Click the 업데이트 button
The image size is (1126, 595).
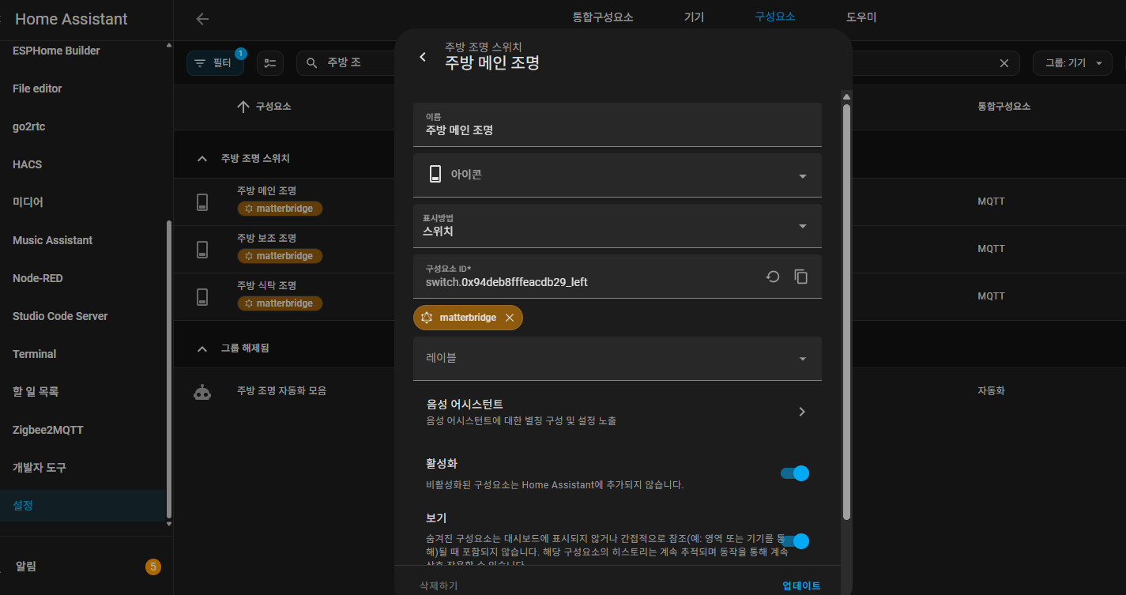[801, 586]
